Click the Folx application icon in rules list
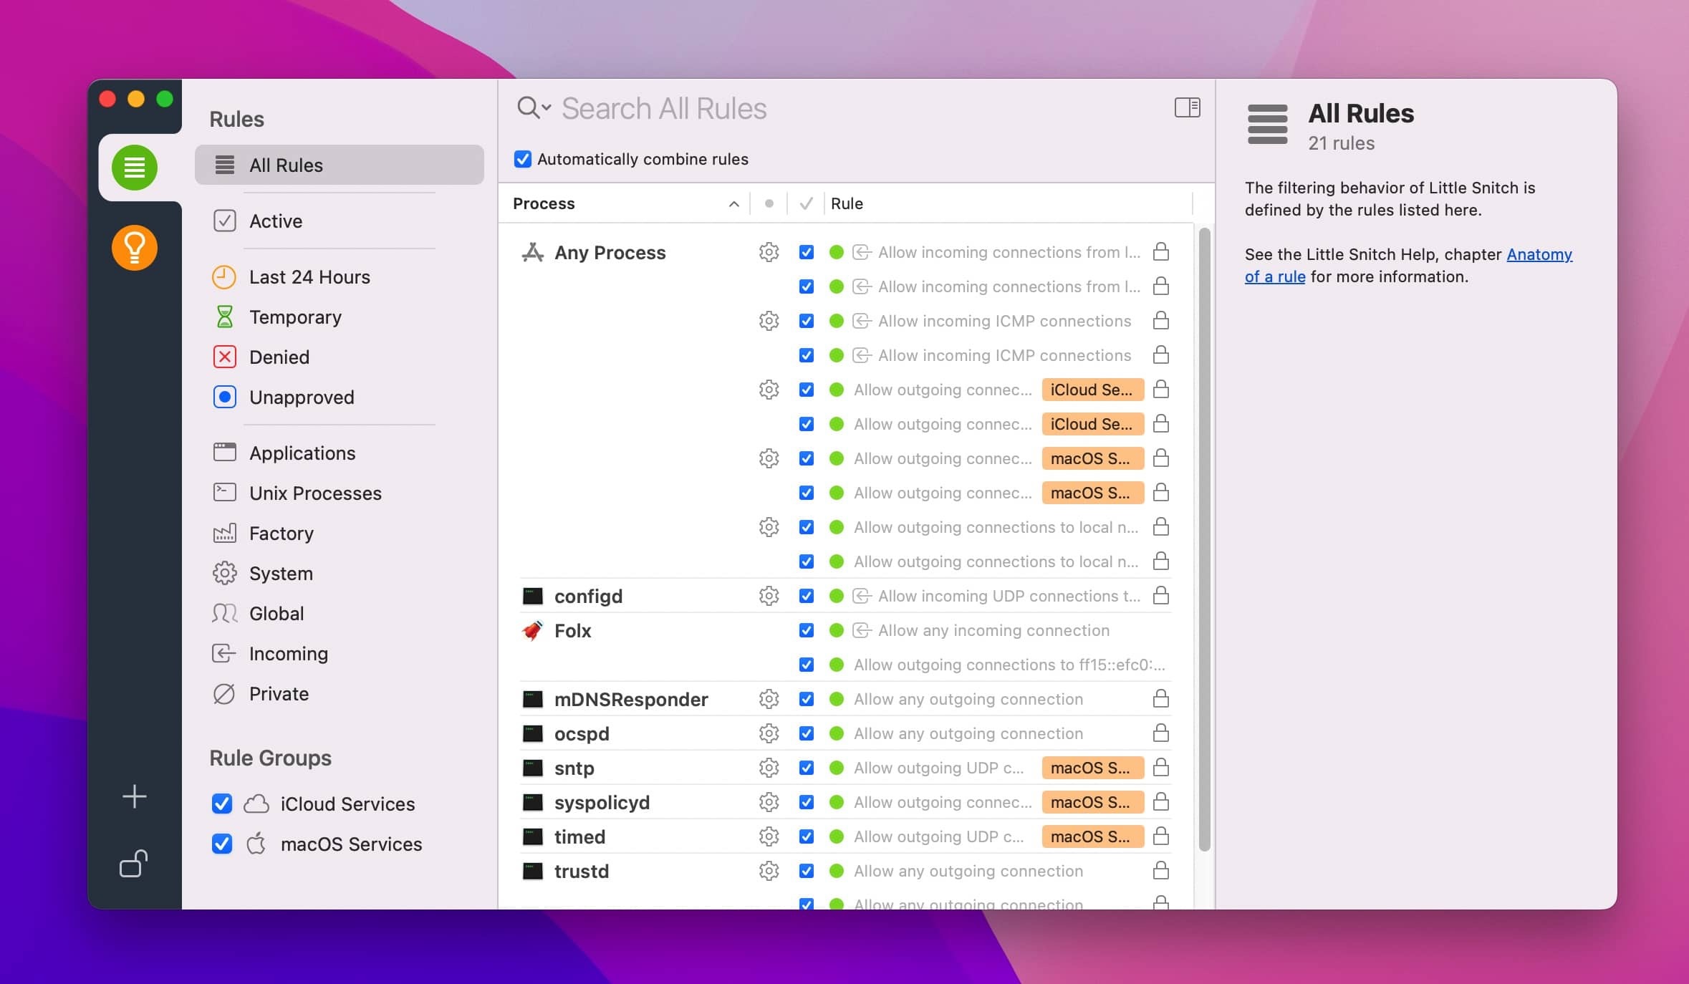Screen dimensions: 1689x984 pyautogui.click(x=531, y=630)
